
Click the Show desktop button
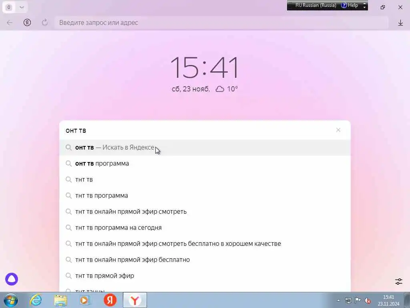pyautogui.click(x=407, y=300)
